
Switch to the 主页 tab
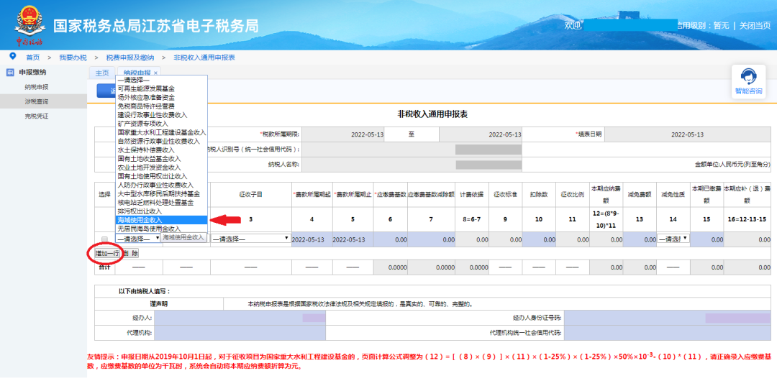[x=102, y=73]
